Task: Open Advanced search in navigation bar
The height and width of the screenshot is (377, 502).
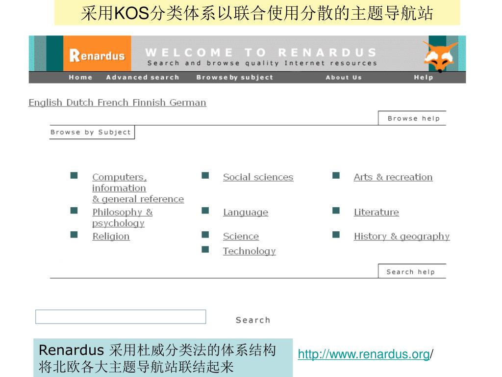Action: tap(143, 77)
